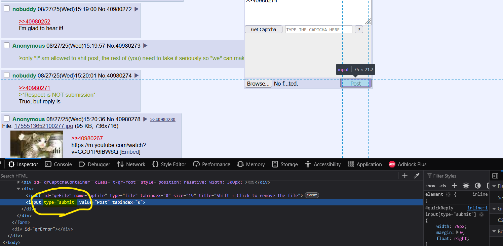Viewport: 503px width, 246px height.
Task: Switch to the Console tab
Action: tap(59, 164)
